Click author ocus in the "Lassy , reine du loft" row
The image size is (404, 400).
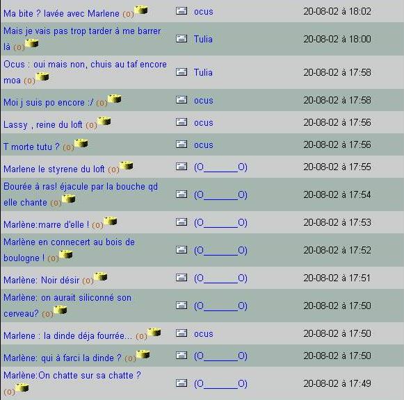point(204,123)
